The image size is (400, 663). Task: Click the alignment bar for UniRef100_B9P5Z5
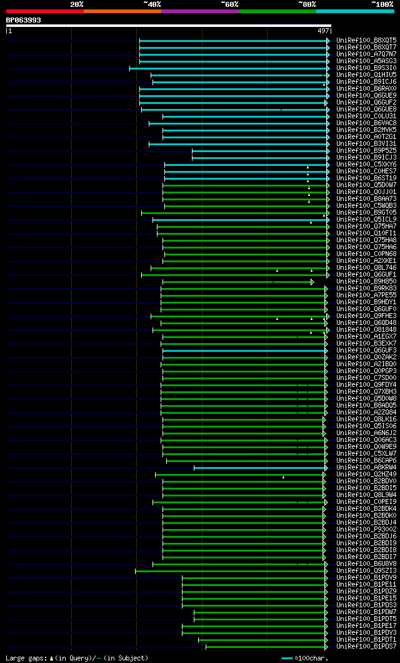[x=261, y=151]
